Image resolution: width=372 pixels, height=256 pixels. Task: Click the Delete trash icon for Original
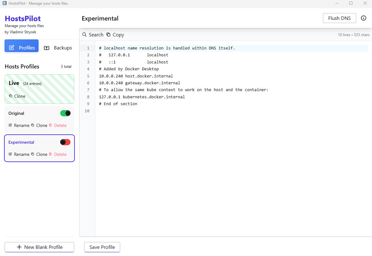coord(50,125)
